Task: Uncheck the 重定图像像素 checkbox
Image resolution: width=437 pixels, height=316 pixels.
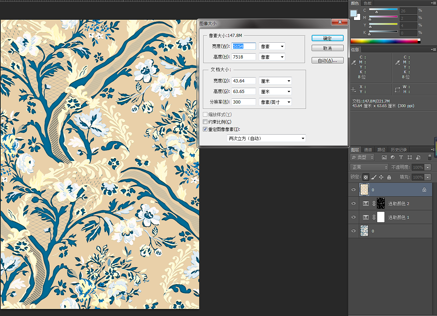Action: [205, 129]
